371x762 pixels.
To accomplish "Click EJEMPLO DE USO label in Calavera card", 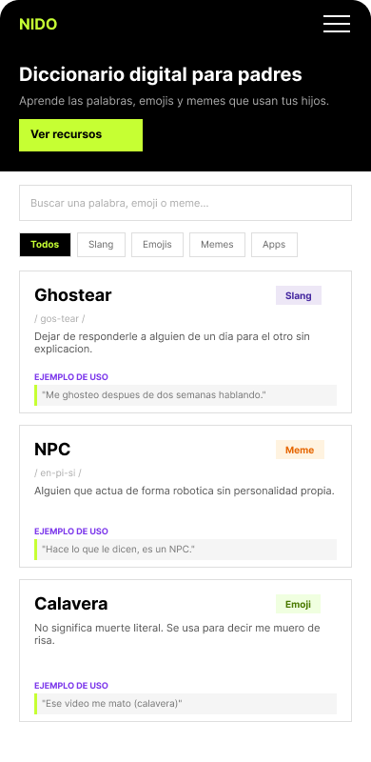I will [71, 686].
